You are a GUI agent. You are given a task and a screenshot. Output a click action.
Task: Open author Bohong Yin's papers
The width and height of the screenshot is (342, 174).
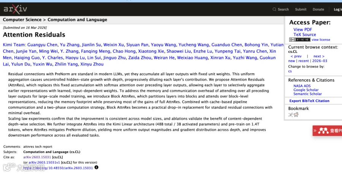pos(256,45)
